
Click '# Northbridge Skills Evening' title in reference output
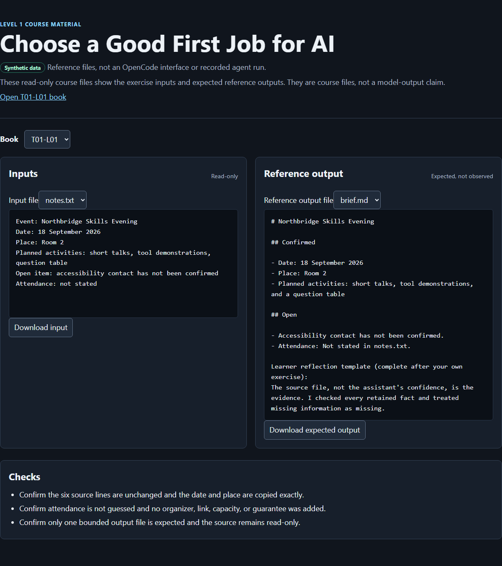tap(323, 221)
